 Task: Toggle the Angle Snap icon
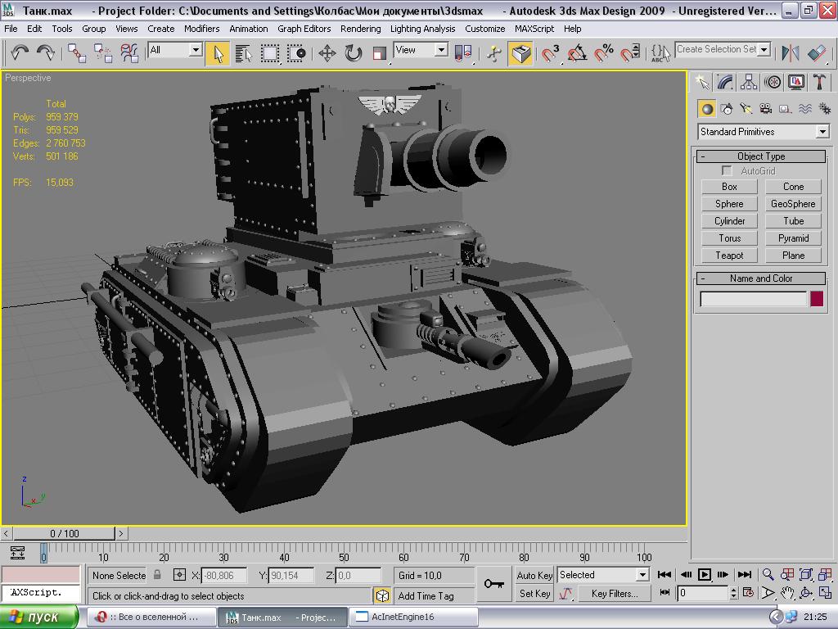[577, 53]
